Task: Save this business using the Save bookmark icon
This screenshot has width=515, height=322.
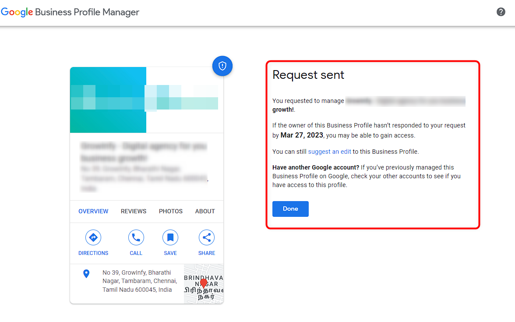Action: point(170,237)
